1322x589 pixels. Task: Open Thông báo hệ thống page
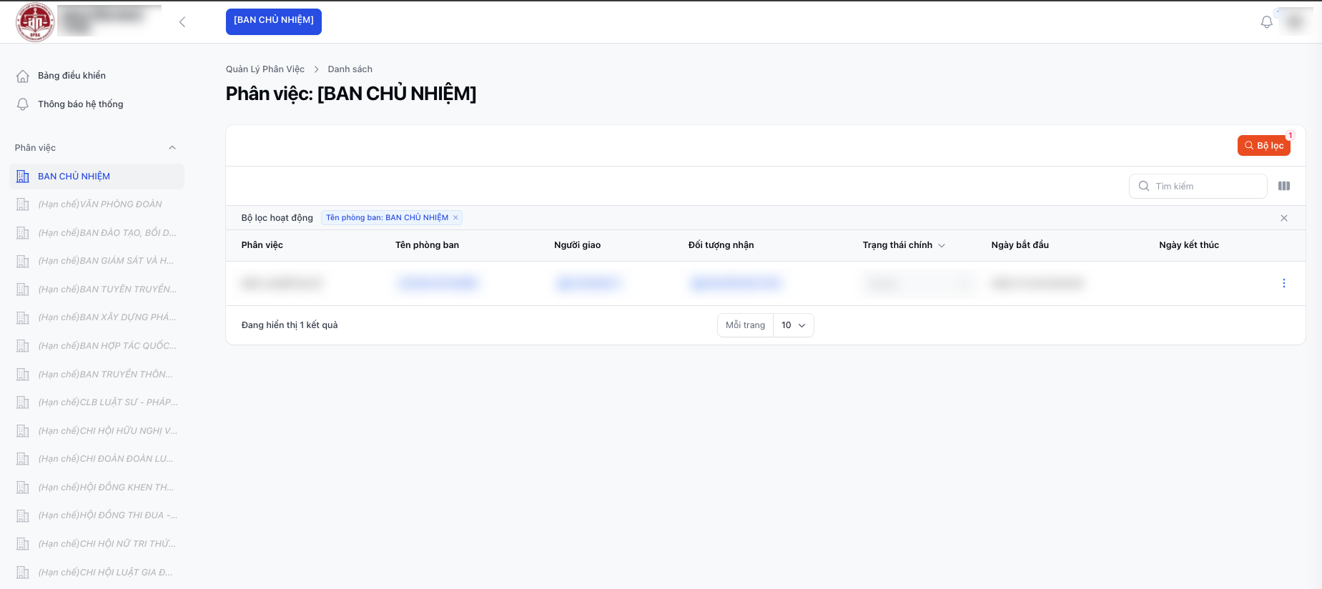tap(80, 104)
